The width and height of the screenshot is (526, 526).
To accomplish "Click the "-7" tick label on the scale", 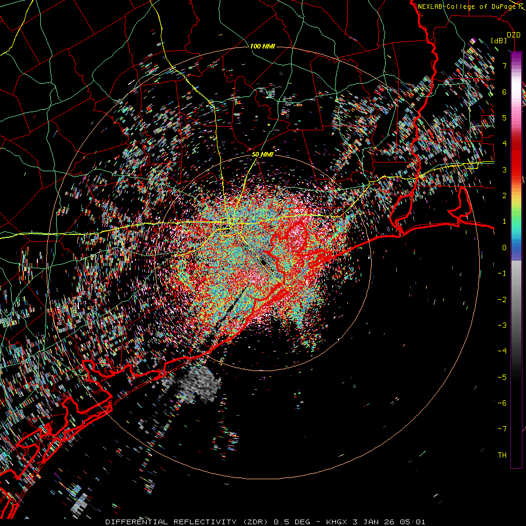I will click(x=502, y=429).
